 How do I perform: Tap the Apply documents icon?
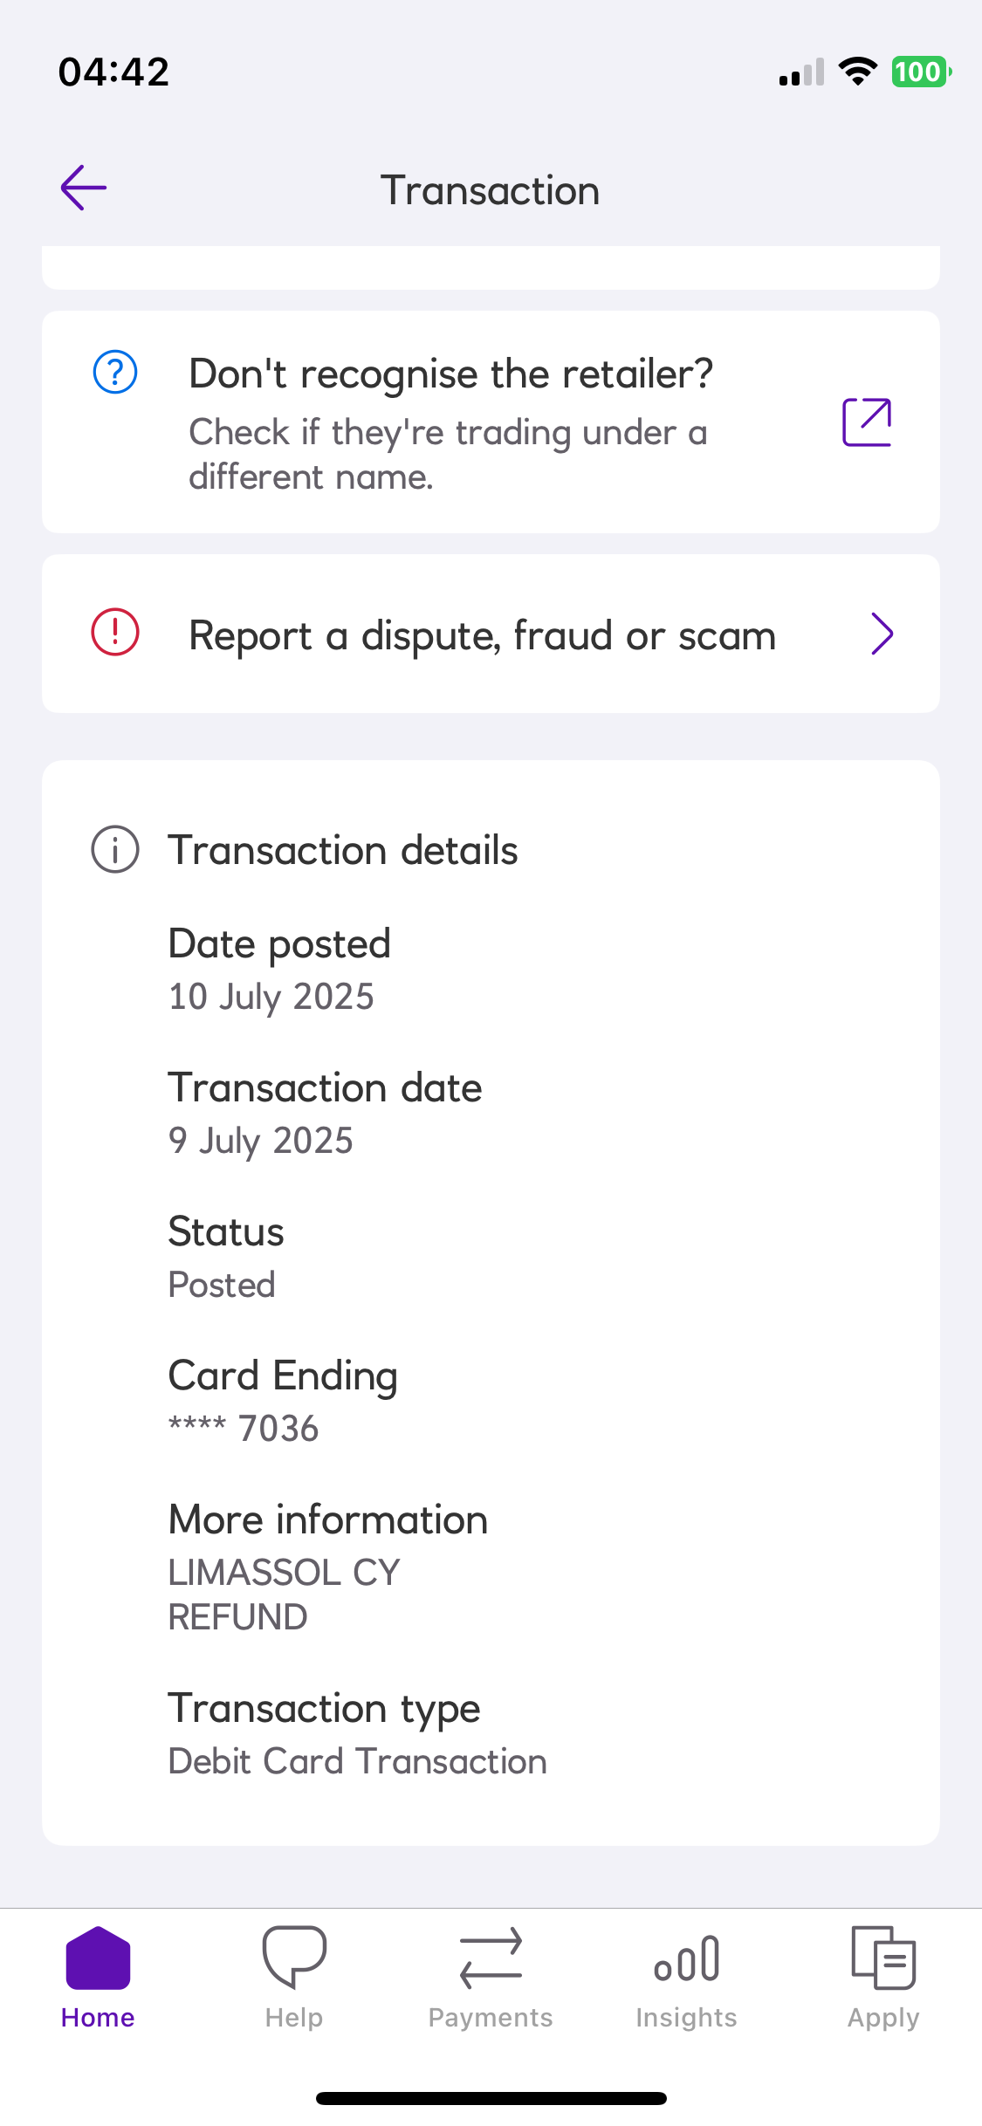pyautogui.click(x=883, y=1958)
